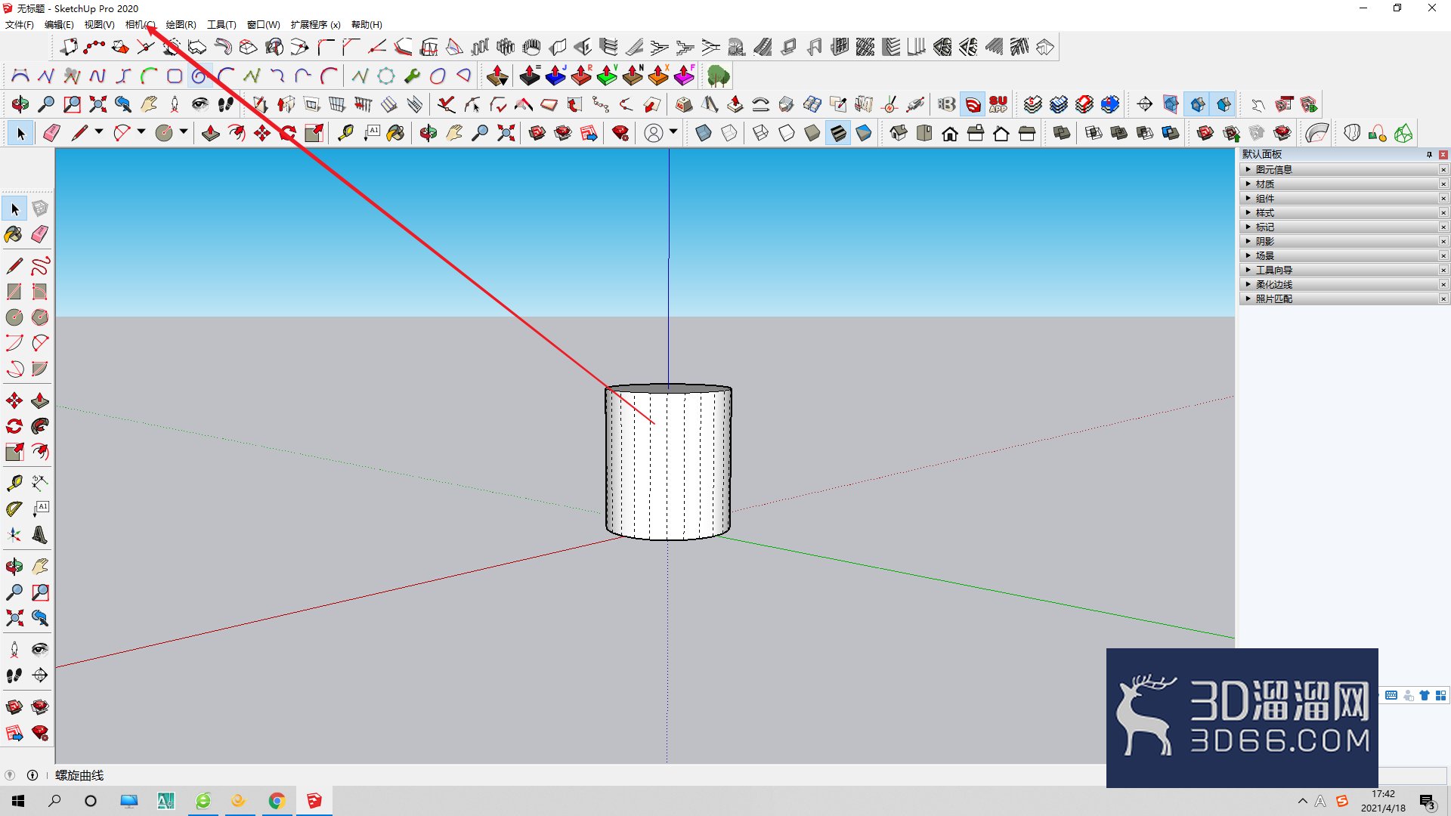Open the 窗口(W) menu
The height and width of the screenshot is (816, 1451).
pyautogui.click(x=263, y=25)
